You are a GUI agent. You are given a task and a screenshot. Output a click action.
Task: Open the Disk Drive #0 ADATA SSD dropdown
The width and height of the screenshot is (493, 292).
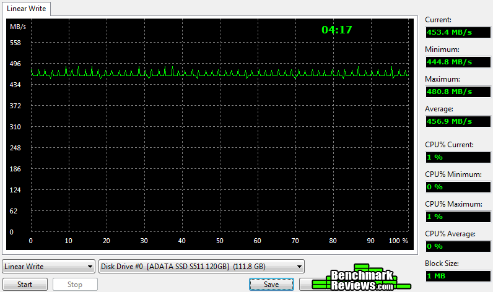coord(201,267)
